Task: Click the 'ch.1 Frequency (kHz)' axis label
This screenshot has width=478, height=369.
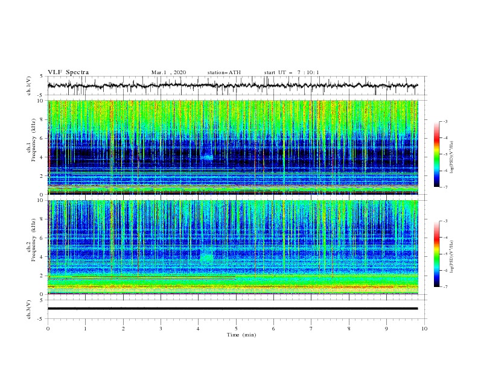Action: tap(31, 139)
